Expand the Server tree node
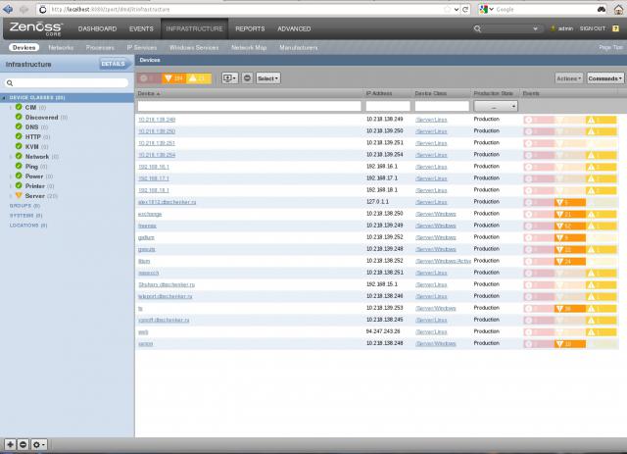This screenshot has width=627, height=454. tap(11, 196)
